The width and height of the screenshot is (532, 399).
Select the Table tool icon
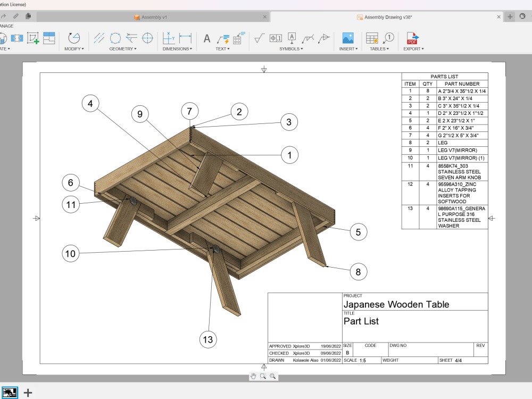[372, 38]
